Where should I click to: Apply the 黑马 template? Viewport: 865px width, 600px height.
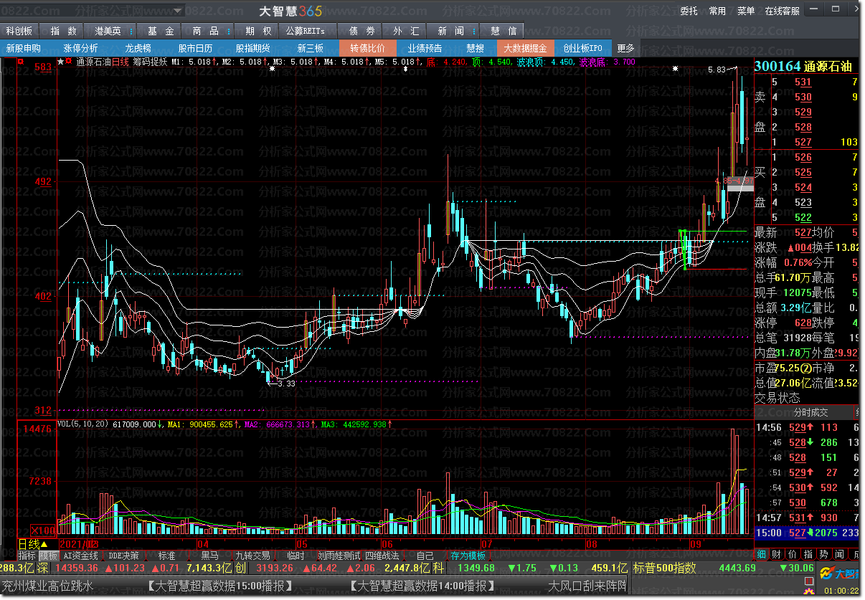coord(209,556)
